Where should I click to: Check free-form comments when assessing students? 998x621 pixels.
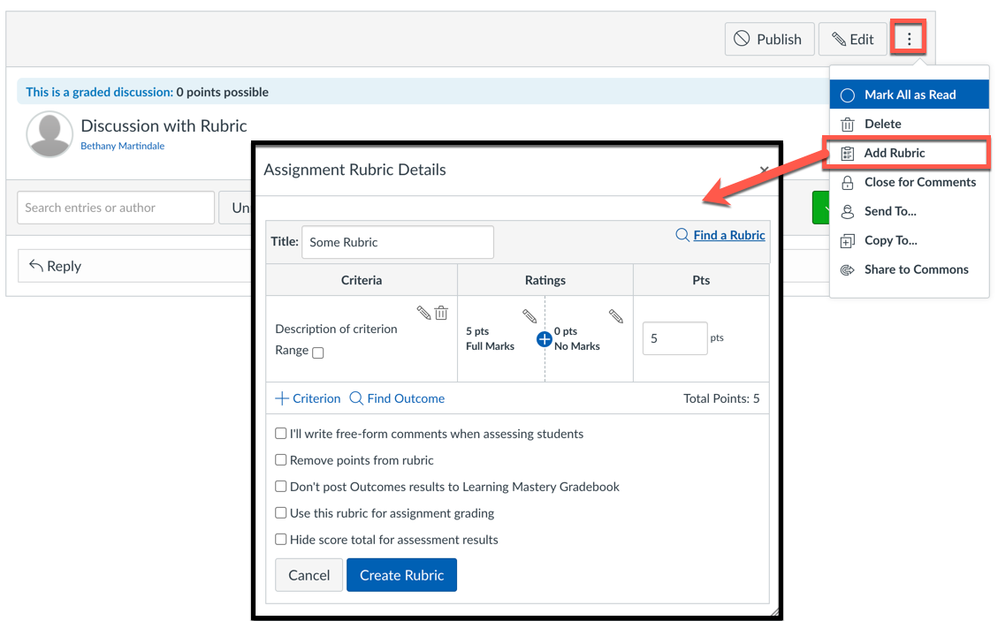point(281,434)
